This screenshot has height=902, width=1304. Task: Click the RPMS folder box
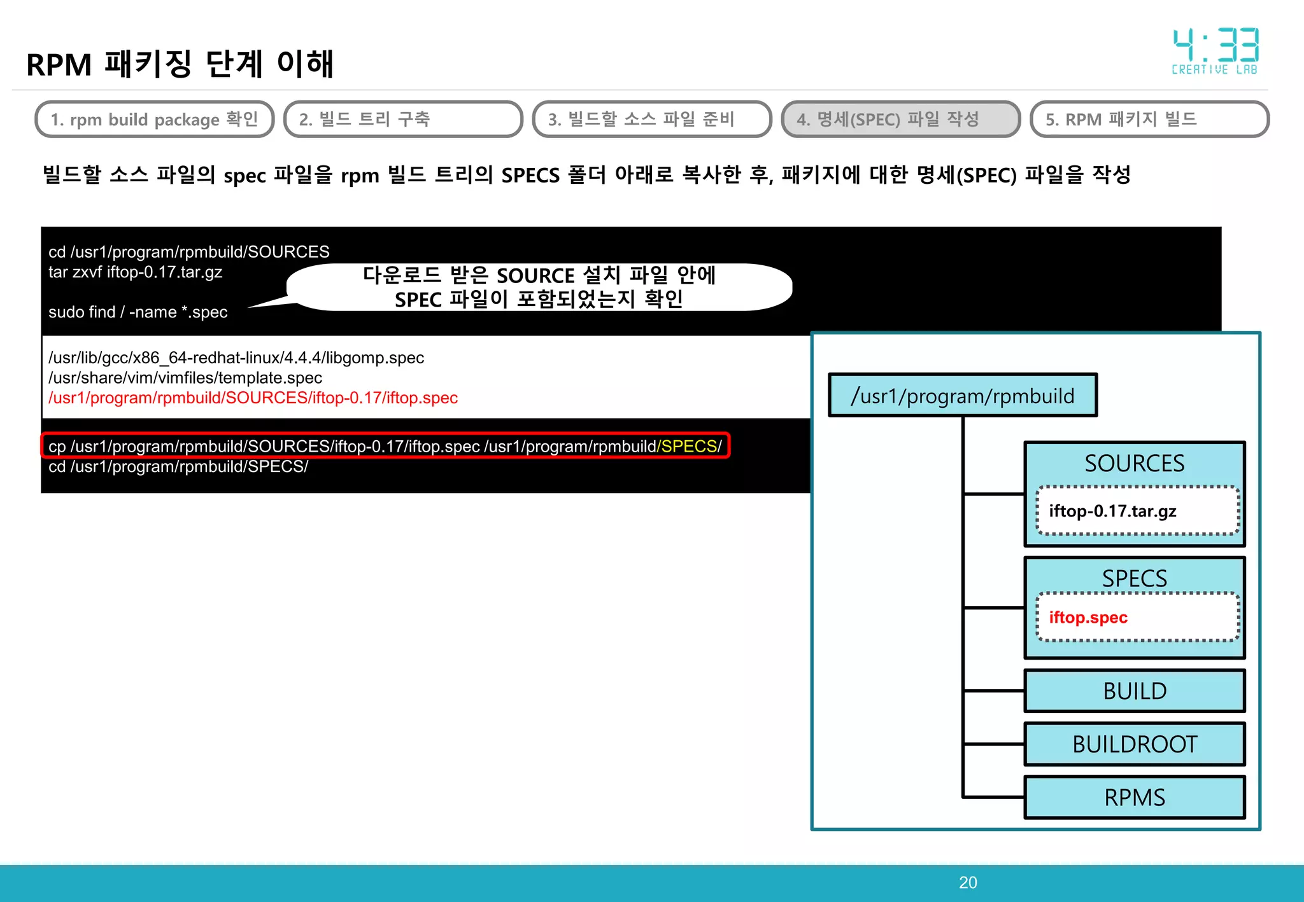(1135, 797)
